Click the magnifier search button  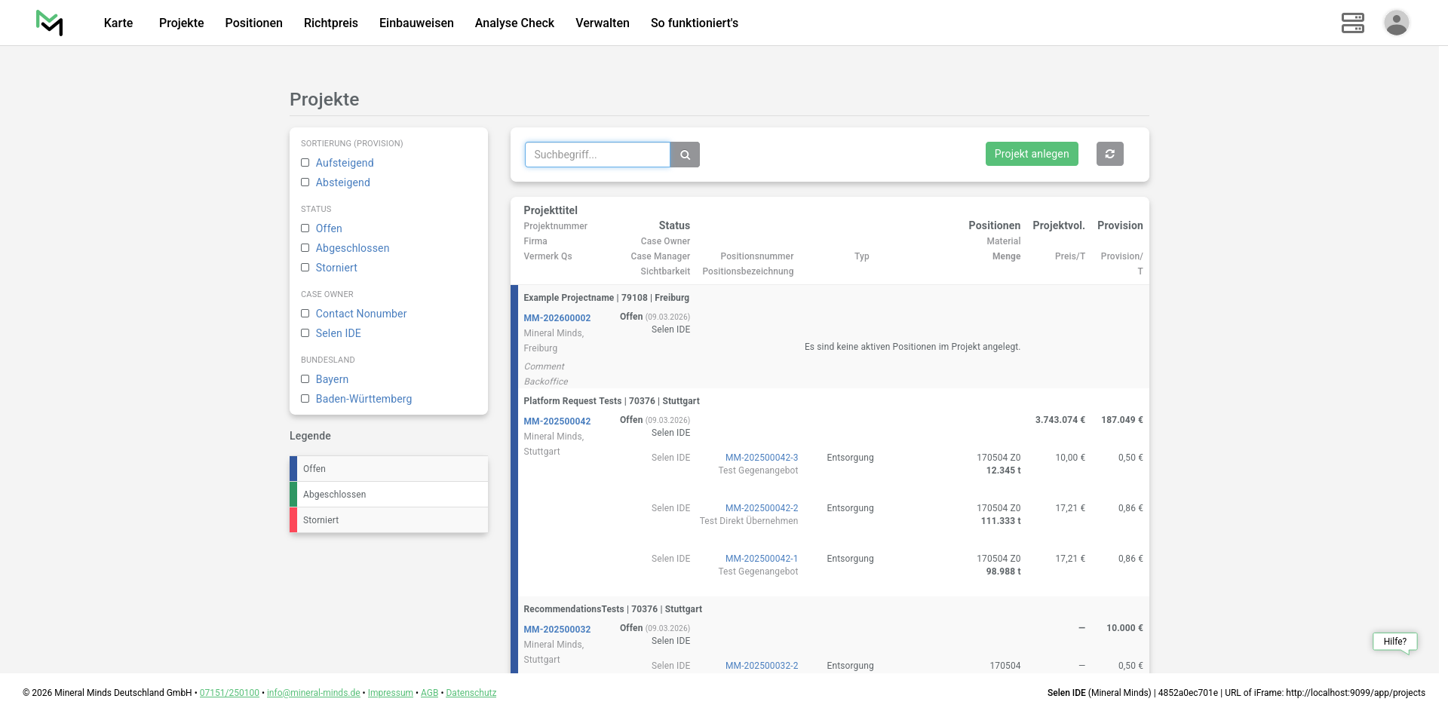coord(685,155)
